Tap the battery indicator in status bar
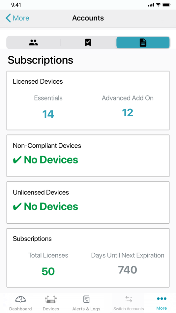176x313 pixels. pyautogui.click(x=166, y=5)
